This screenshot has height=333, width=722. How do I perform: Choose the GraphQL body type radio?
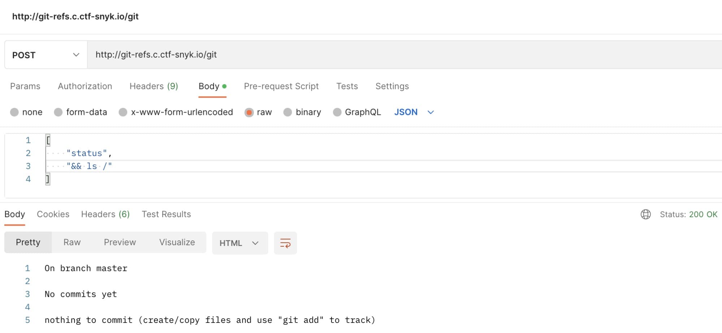337,112
